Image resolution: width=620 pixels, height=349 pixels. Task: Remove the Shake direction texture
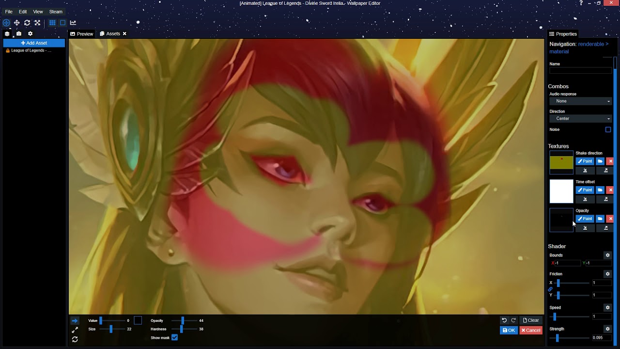pyautogui.click(x=610, y=161)
